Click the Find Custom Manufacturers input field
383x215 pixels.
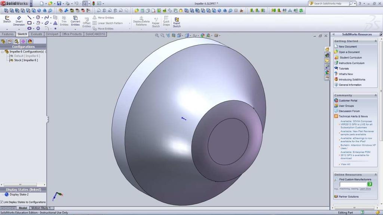[353, 184]
